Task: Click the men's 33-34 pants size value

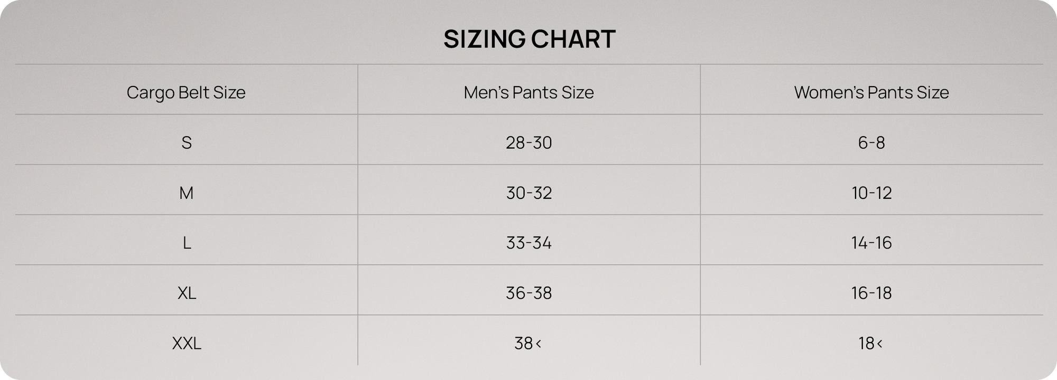Action: pos(528,243)
